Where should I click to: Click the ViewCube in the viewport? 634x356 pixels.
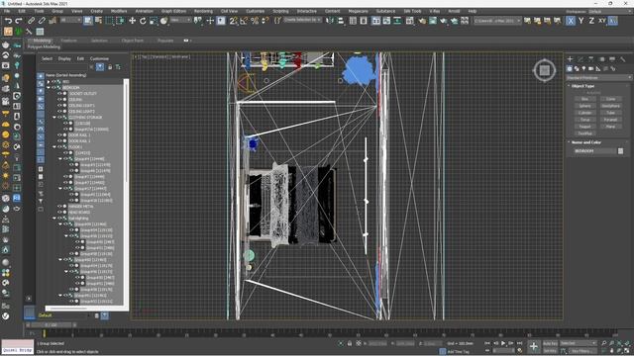click(x=544, y=70)
